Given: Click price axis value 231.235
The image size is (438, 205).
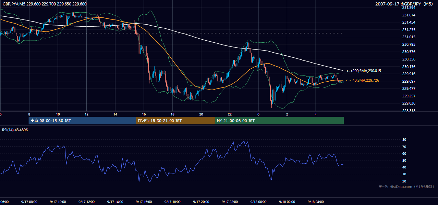Looking at the screenshot, I should [x=409, y=30].
